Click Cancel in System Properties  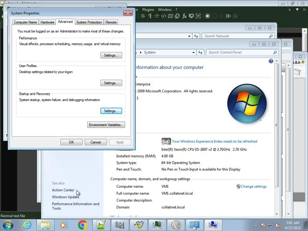pyautogui.click(x=96, y=142)
